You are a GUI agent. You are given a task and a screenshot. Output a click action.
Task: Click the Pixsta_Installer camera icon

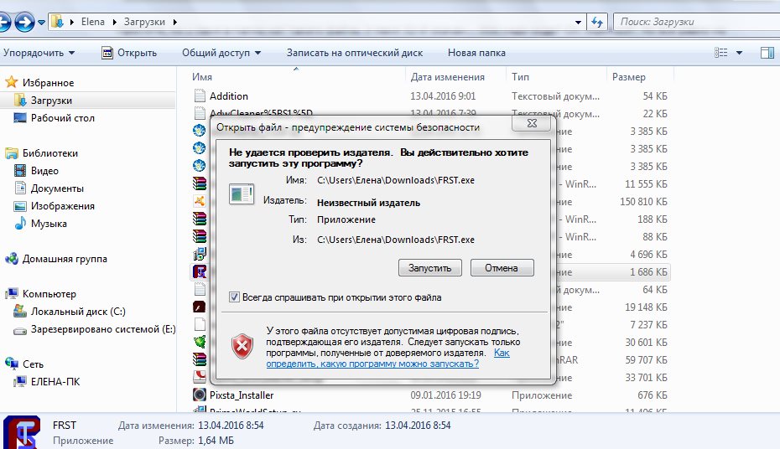click(x=200, y=395)
